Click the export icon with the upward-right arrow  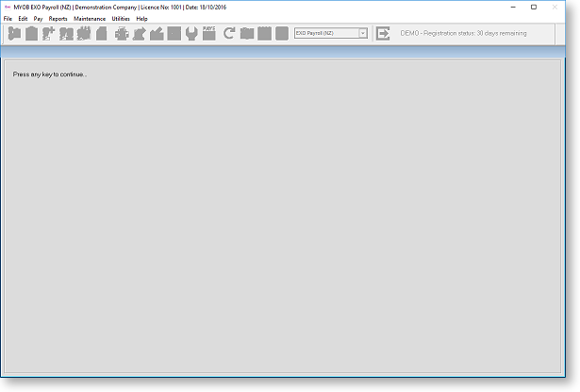click(x=139, y=33)
